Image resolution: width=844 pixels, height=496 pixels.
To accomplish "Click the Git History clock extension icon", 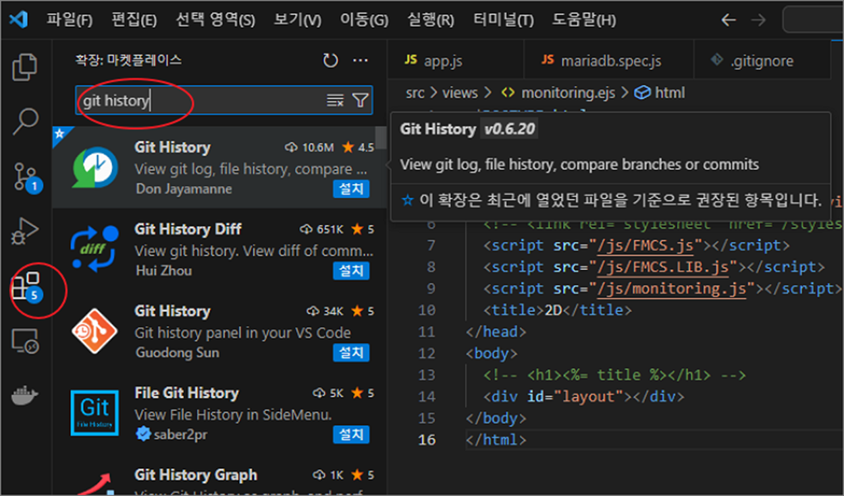I will [x=95, y=168].
